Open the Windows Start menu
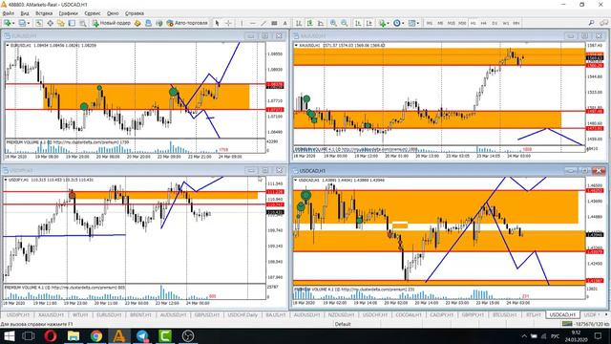 click(x=9, y=335)
